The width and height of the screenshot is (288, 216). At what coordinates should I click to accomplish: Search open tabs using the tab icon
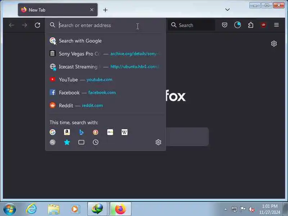click(x=81, y=142)
